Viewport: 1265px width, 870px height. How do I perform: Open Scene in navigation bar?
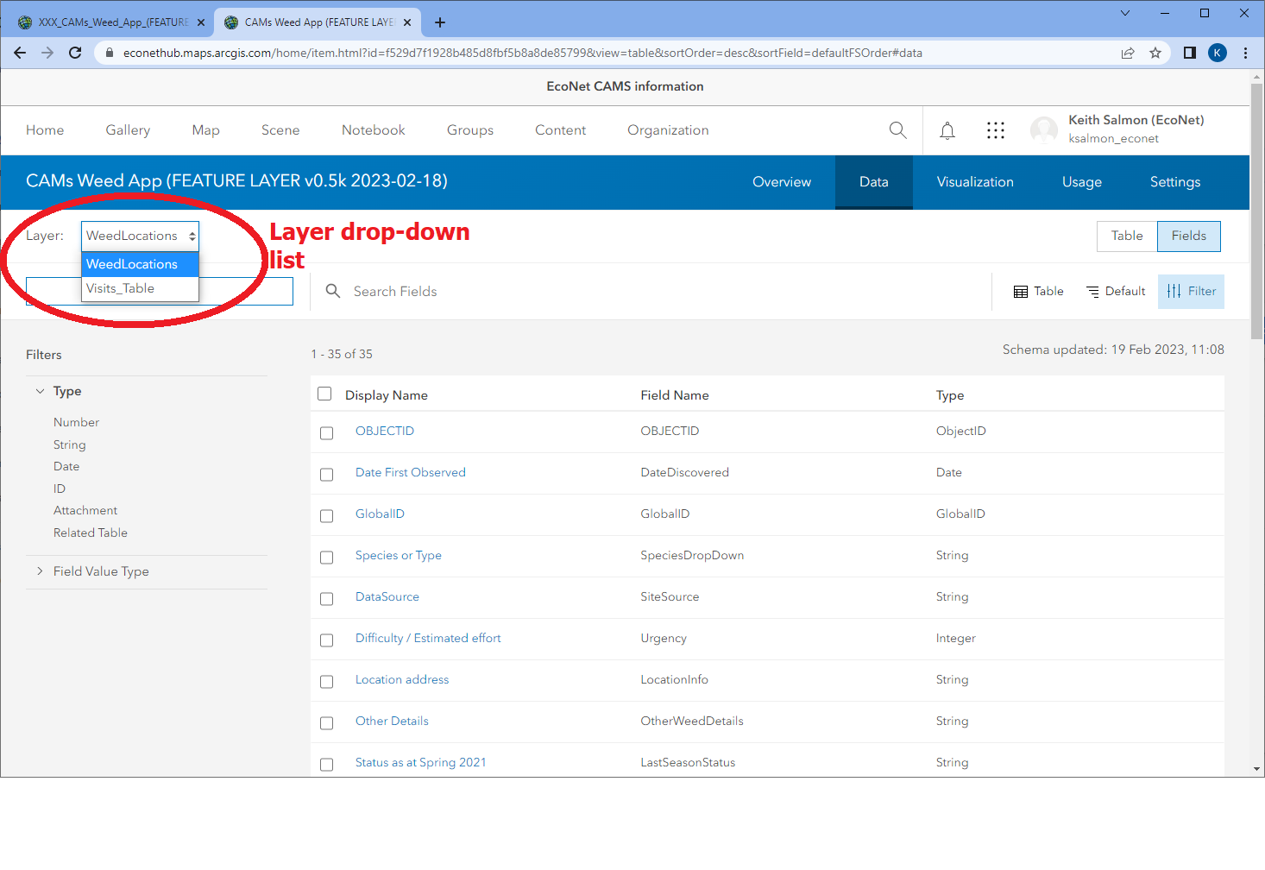(x=280, y=130)
